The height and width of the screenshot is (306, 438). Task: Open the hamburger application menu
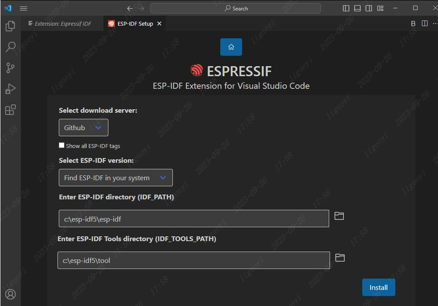click(x=24, y=8)
